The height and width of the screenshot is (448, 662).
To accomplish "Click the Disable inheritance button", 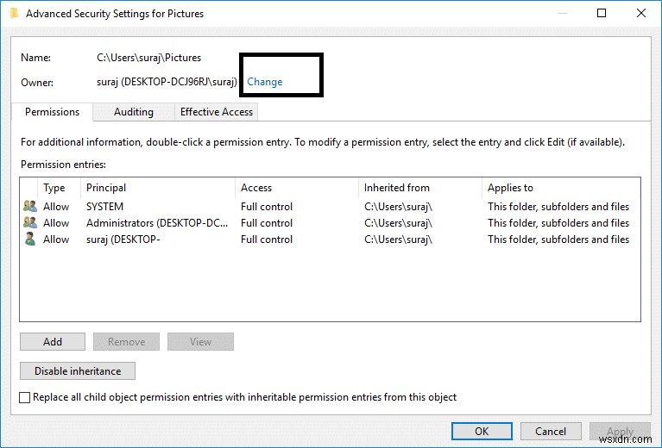I will [x=78, y=371].
